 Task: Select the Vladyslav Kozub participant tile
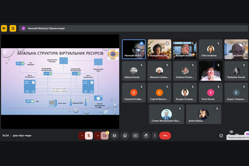236,71
